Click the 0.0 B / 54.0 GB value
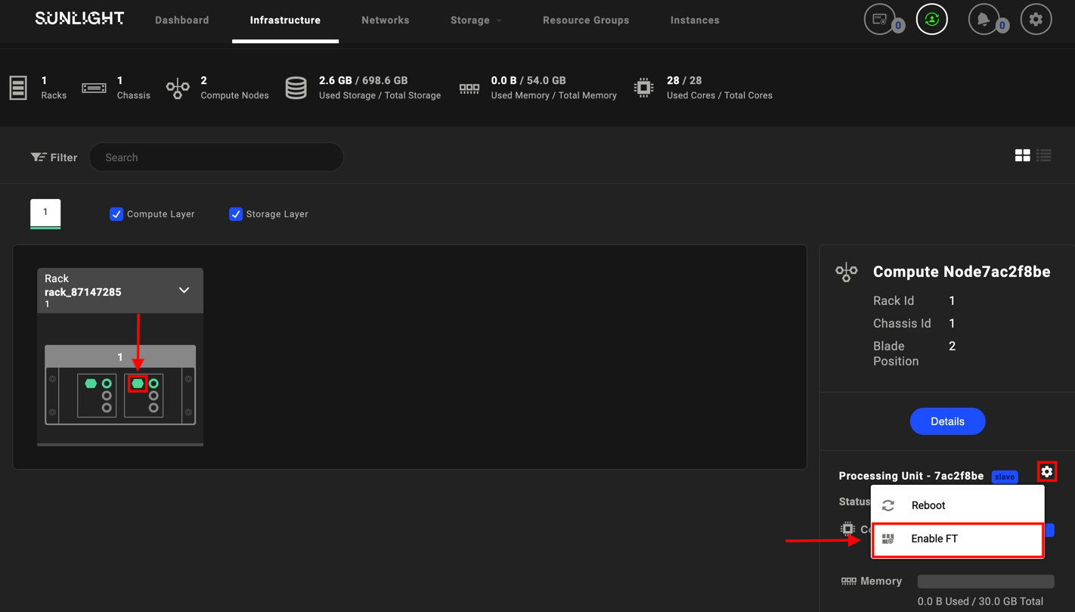1075x612 pixels. [x=528, y=80]
